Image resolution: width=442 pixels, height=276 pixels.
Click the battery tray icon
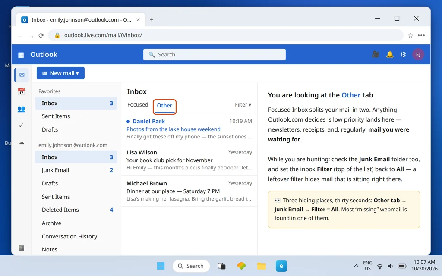[403, 266]
